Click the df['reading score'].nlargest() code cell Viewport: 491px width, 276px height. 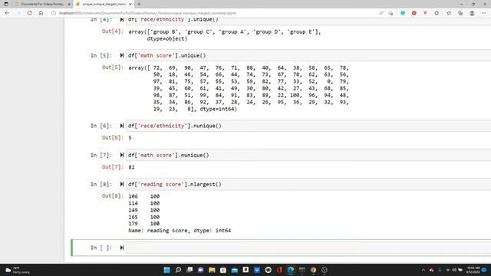click(x=308, y=184)
